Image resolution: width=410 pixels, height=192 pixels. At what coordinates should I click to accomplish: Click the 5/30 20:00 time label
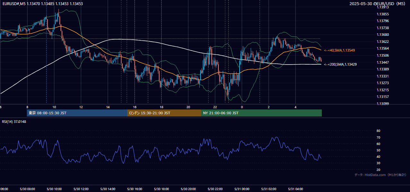(188, 189)
